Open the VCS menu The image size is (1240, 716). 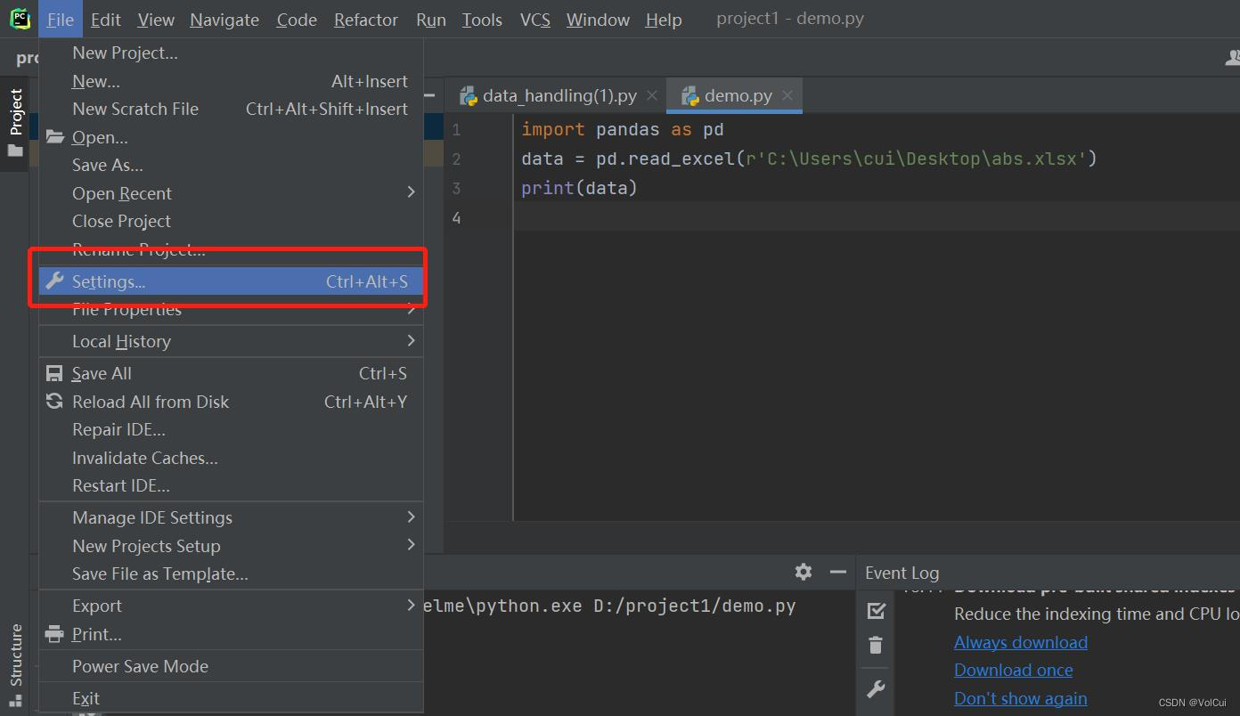pos(534,20)
